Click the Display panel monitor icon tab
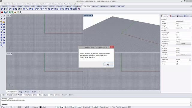 tap(180, 16)
